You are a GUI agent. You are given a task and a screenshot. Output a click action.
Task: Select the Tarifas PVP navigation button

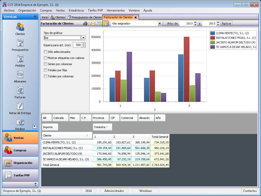pyautogui.click(x=20, y=175)
